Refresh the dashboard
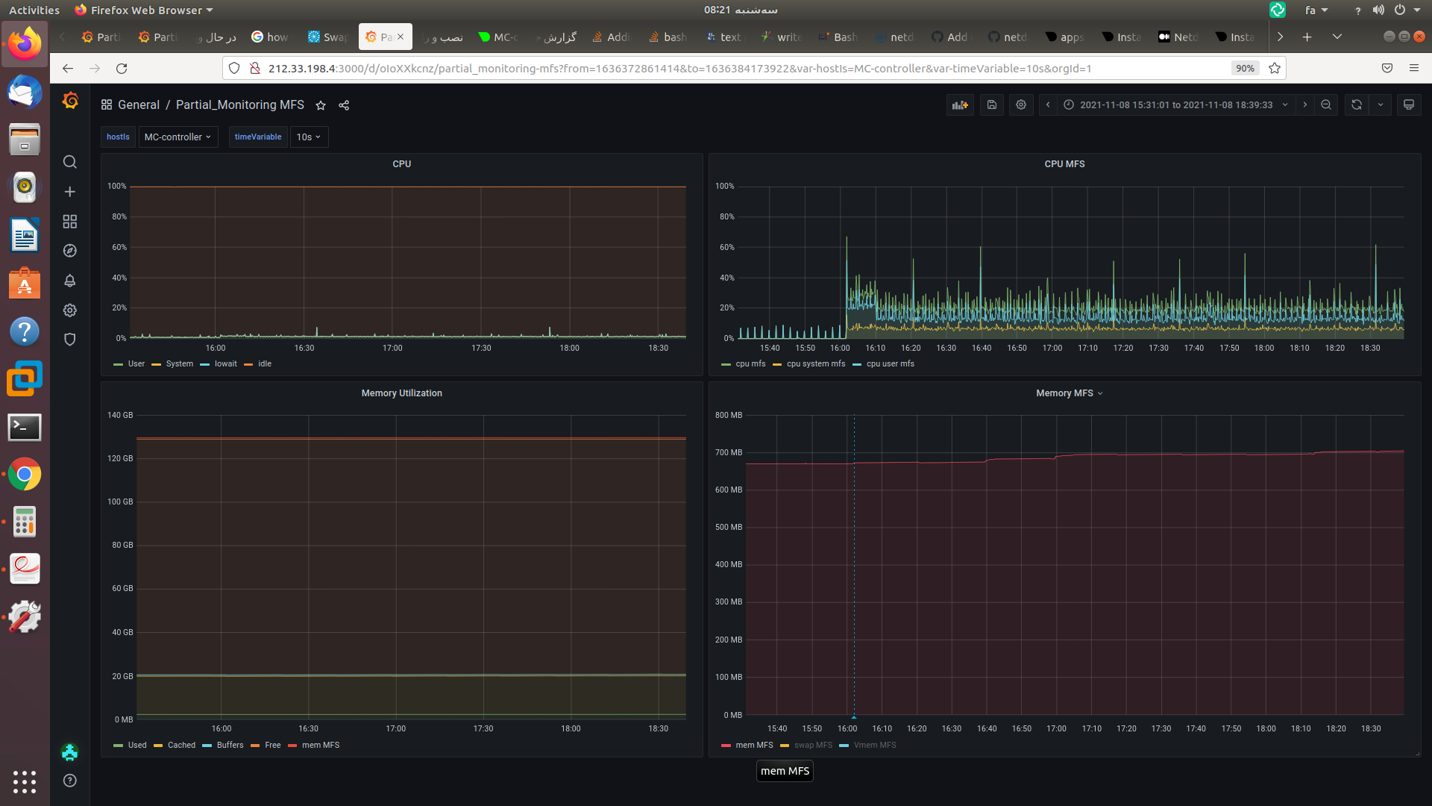Screen dimensions: 1432x806 click(x=1356, y=105)
